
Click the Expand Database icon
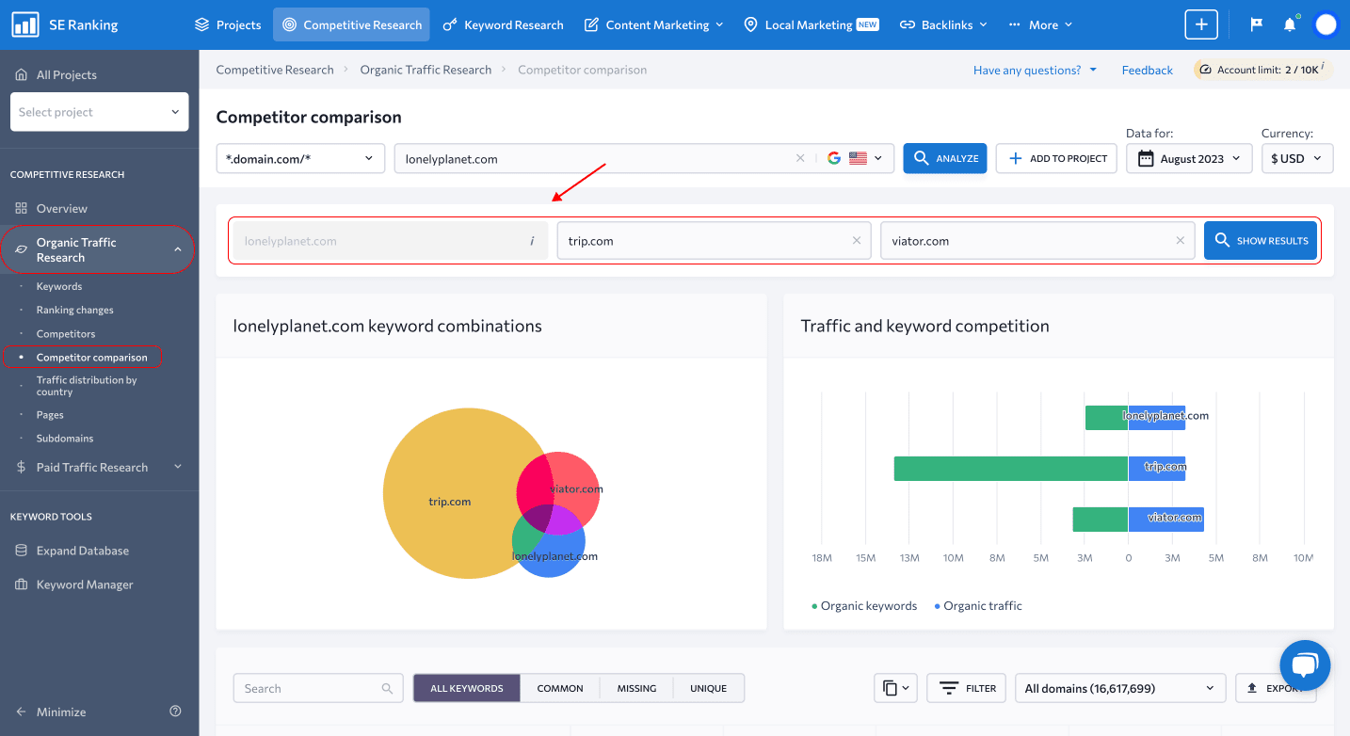pyautogui.click(x=22, y=551)
